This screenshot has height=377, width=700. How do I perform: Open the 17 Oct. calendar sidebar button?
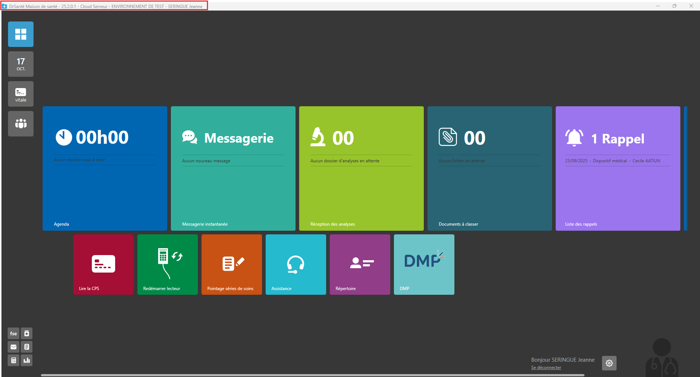pyautogui.click(x=21, y=64)
